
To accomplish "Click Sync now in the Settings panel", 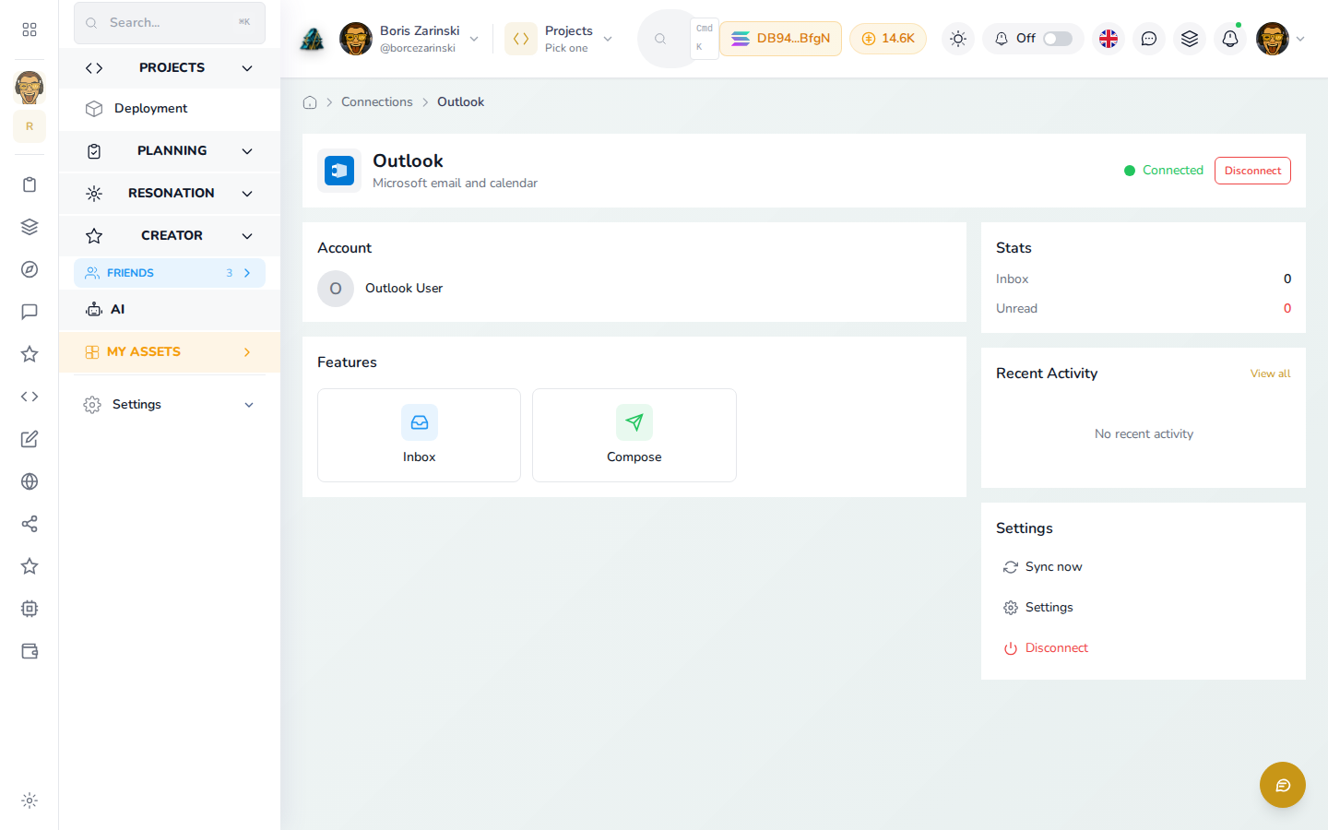I will pyautogui.click(x=1144, y=567).
